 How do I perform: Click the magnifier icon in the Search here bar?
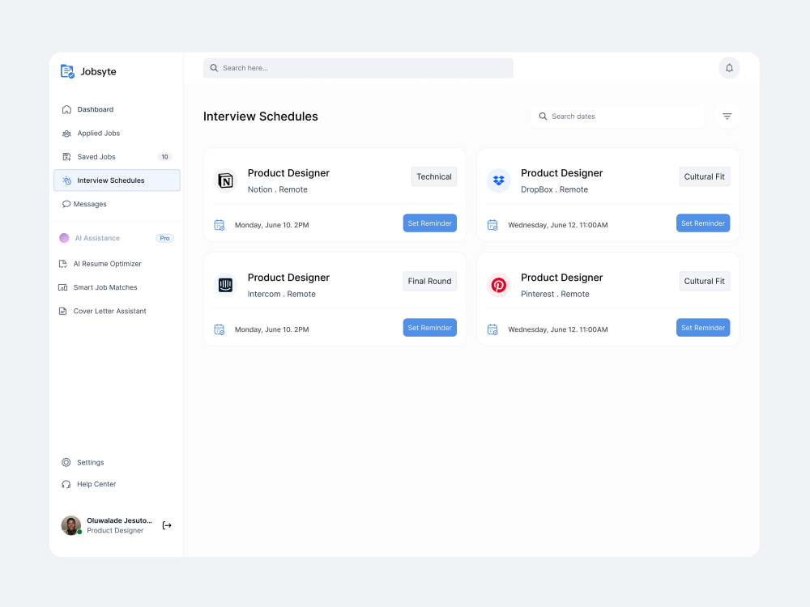(214, 68)
